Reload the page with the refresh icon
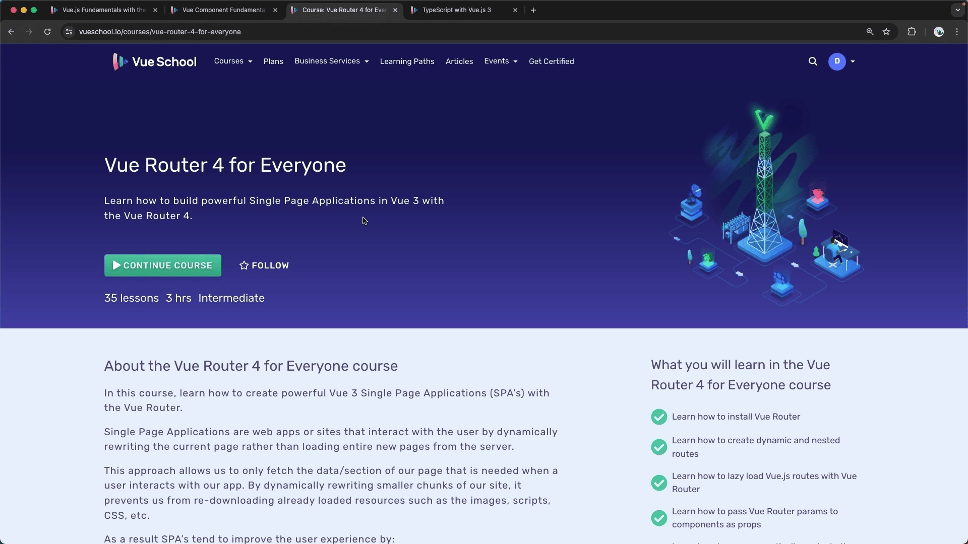 pos(47,32)
